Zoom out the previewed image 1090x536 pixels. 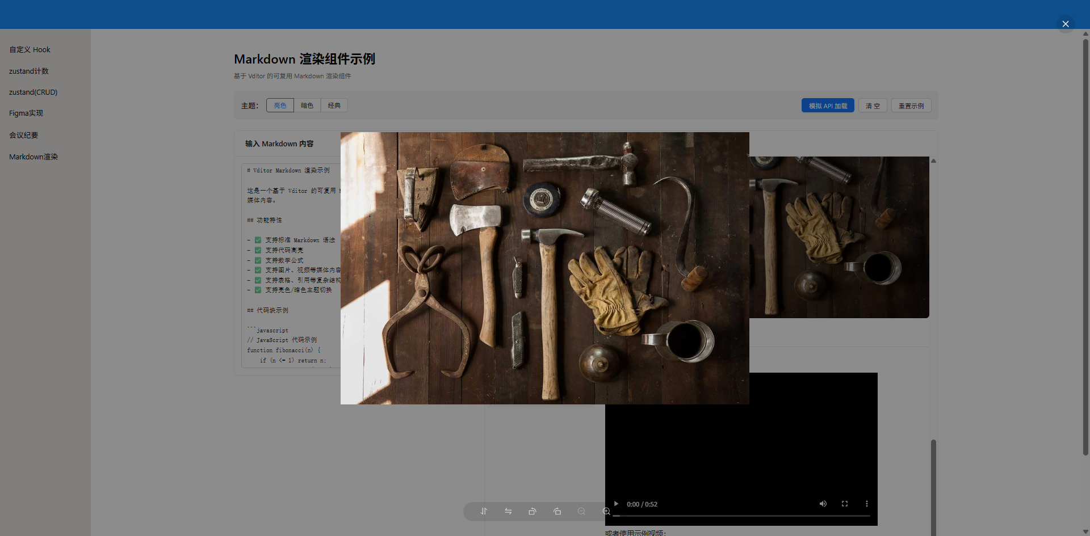pos(581,511)
